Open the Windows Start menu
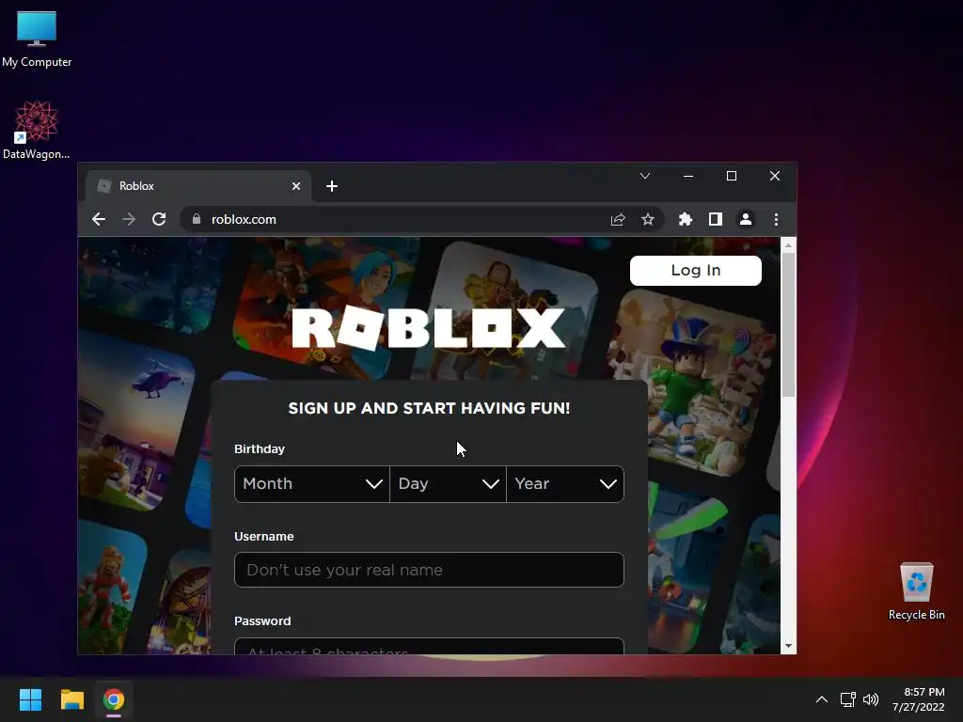This screenshot has width=963, height=722. 30,699
